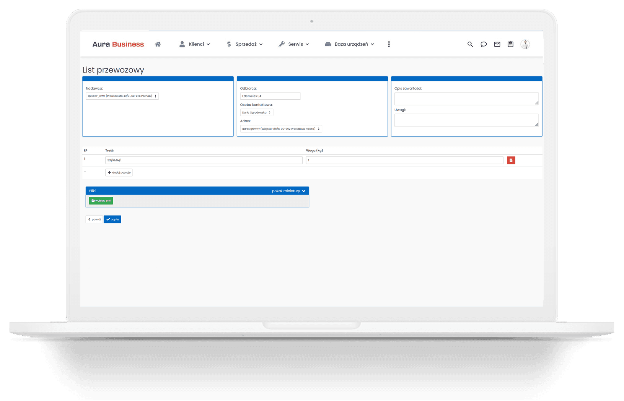Open the three-dot more options menu
The image size is (624, 401).
[x=389, y=44]
